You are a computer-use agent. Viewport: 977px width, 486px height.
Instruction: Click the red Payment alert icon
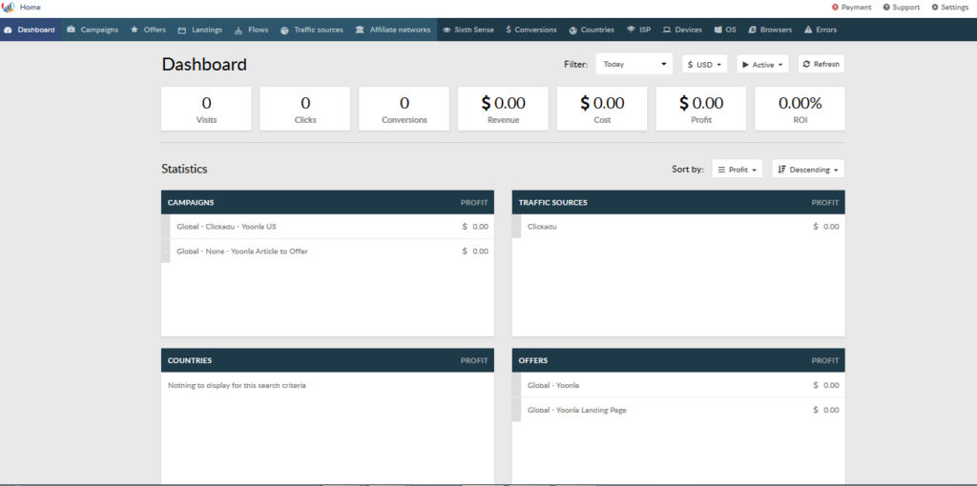click(x=835, y=8)
